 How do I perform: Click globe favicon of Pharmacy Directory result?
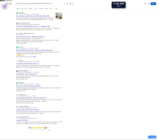pyautogui.click(x=17, y=107)
